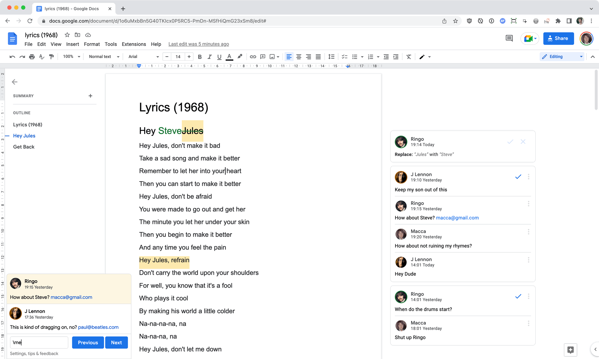Decrease the font size with minus
This screenshot has width=599, height=359.
coord(167,57)
